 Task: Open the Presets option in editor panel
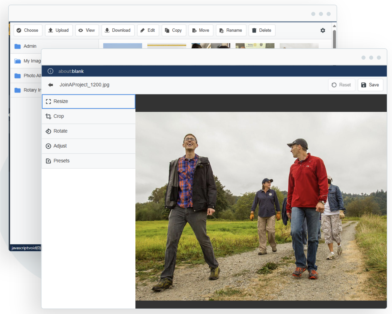coord(88,161)
